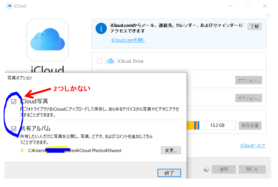The width and height of the screenshot is (278, 187).
Task: Click the iCloud title bar app icon
Action: click(9, 6)
